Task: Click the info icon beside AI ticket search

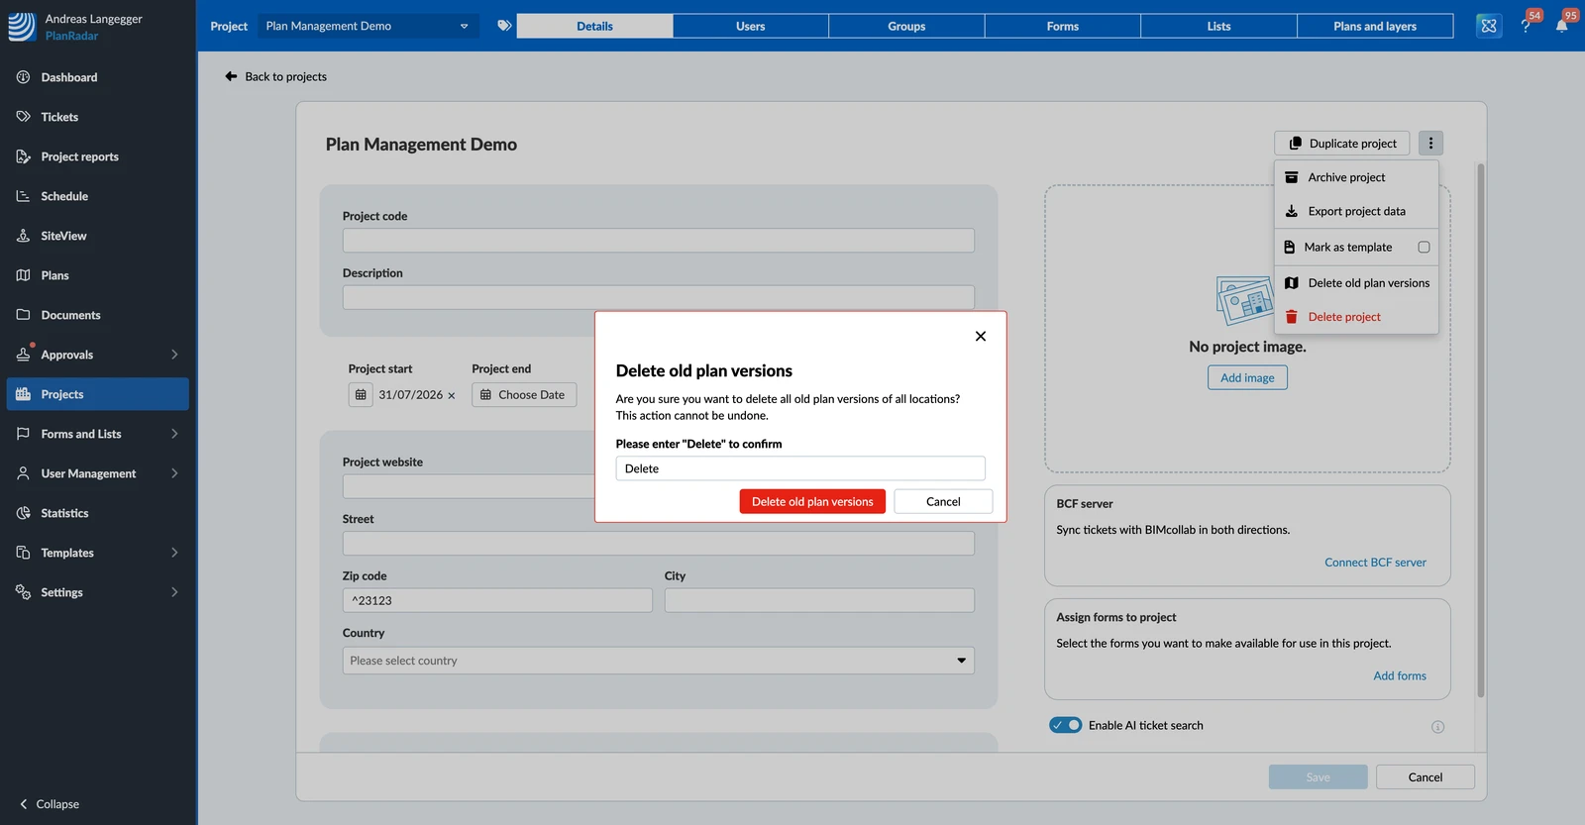Action: pyautogui.click(x=1437, y=727)
